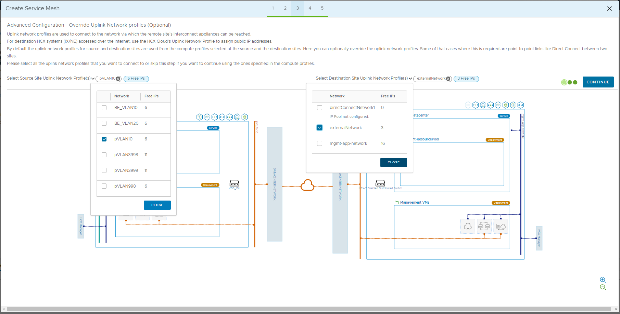Click the 6 Free IPs badge
620x314 pixels.
[x=136, y=79]
